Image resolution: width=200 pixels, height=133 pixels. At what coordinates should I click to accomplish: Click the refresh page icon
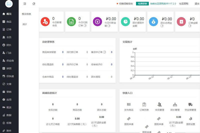(x=34, y=4)
